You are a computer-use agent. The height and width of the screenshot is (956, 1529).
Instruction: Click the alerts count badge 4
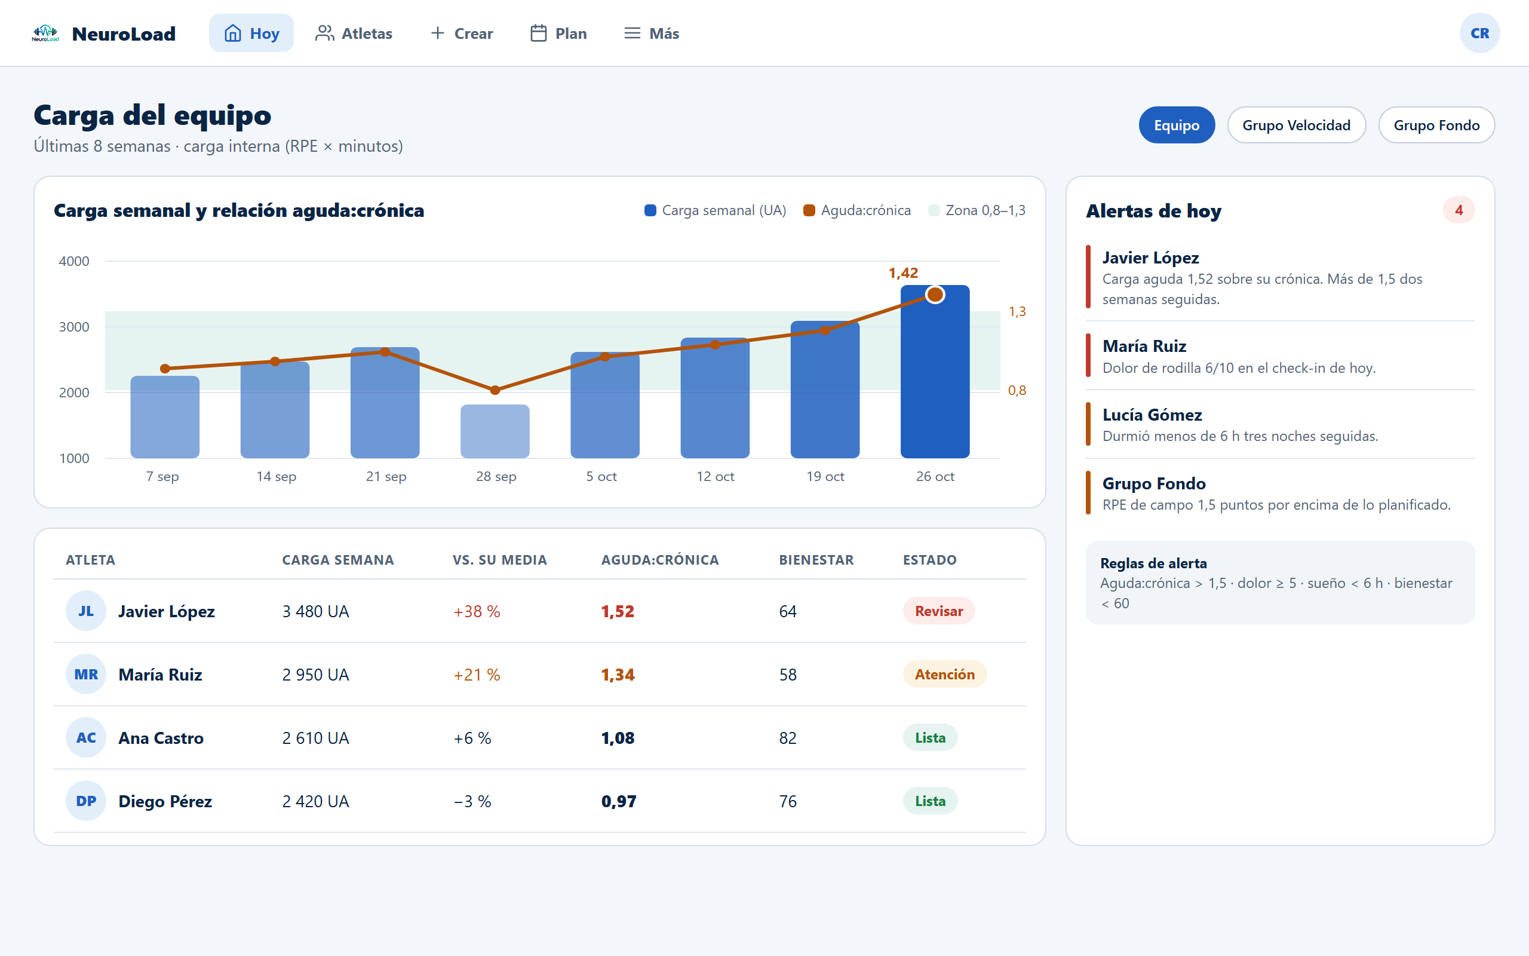pyautogui.click(x=1459, y=210)
